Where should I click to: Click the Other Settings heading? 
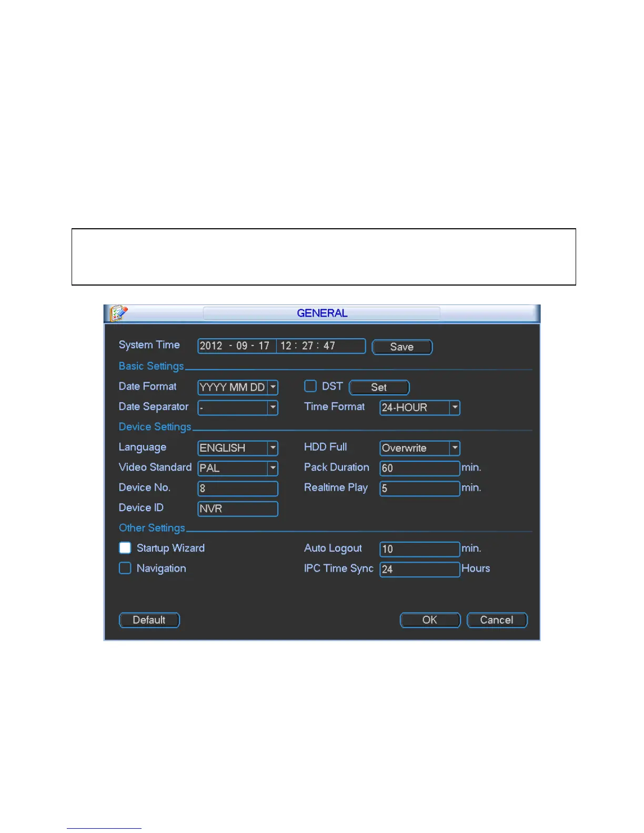point(152,528)
